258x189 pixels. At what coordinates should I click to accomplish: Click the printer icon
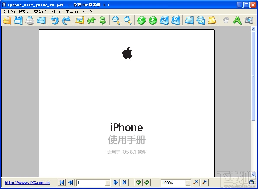[30, 20]
